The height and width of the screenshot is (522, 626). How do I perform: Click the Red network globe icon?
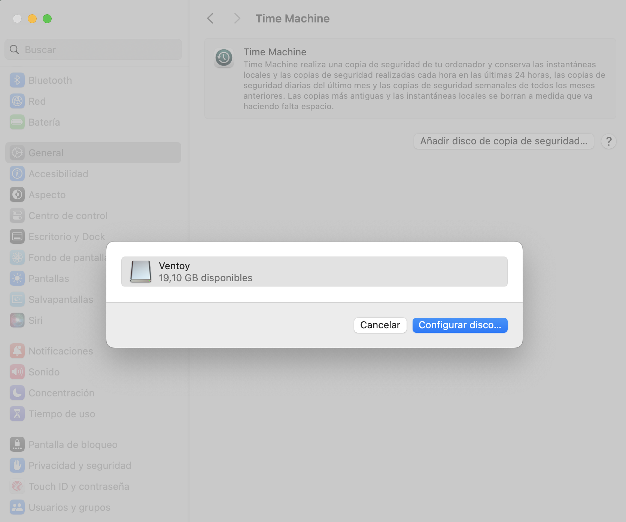tap(17, 101)
